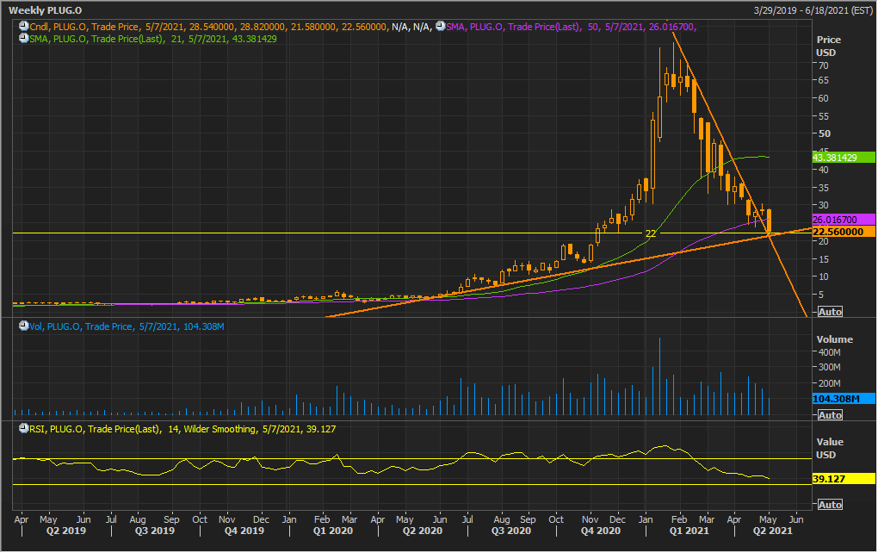
Task: Click the Value USD axis heading
Action: click(830, 448)
